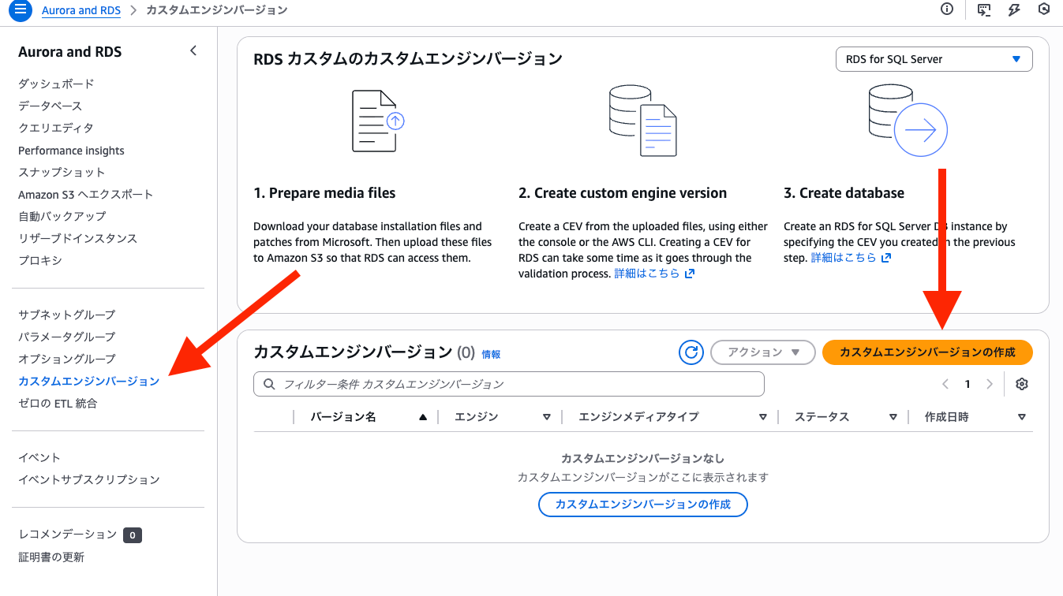
Task: Click the info circle icon in top bar
Action: [947, 9]
